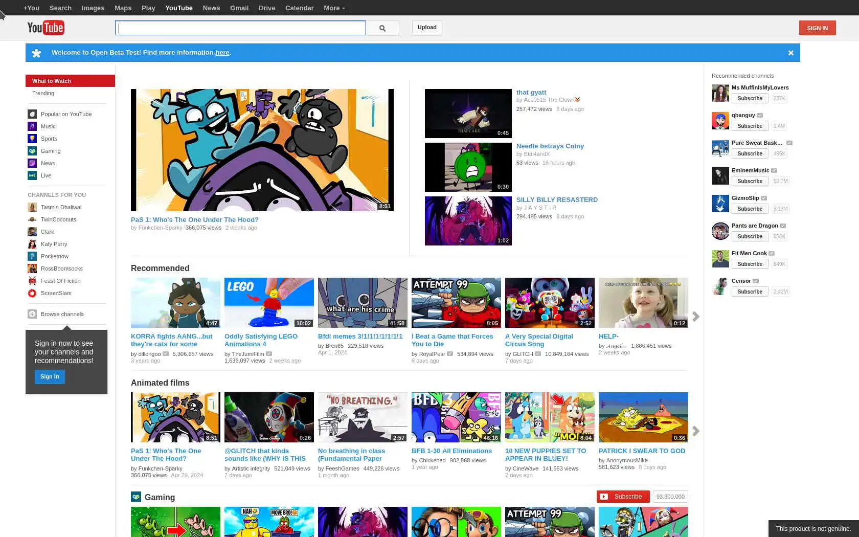
Task: Click the Gaming section header icon
Action: 135,497
